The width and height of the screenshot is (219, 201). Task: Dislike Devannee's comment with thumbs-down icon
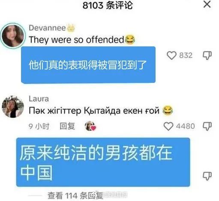pyautogui.click(x=207, y=55)
